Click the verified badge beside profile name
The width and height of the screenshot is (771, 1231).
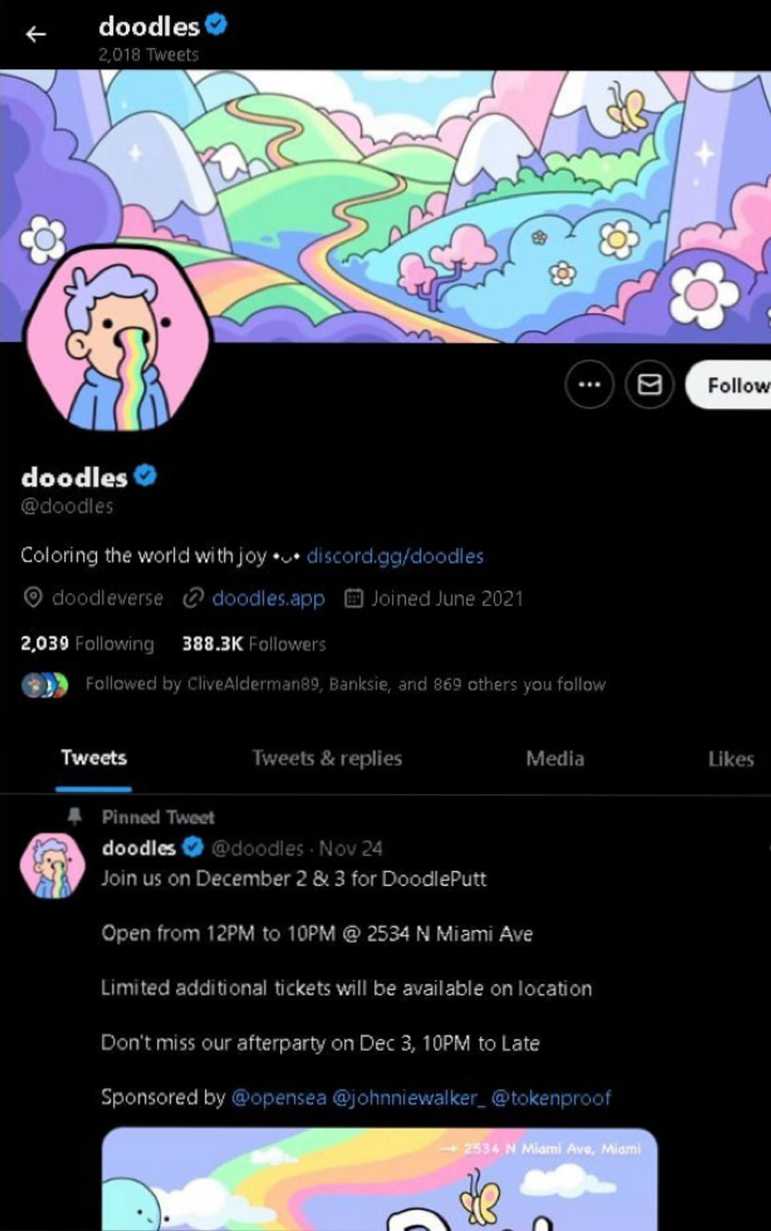click(x=145, y=476)
